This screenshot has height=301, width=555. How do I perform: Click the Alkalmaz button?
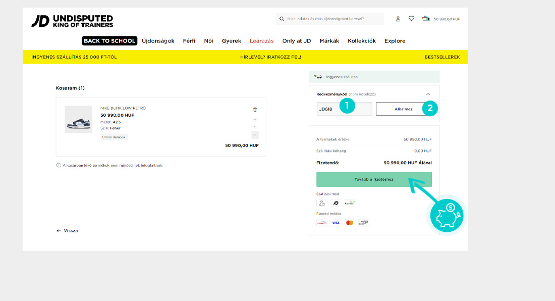tap(404, 109)
